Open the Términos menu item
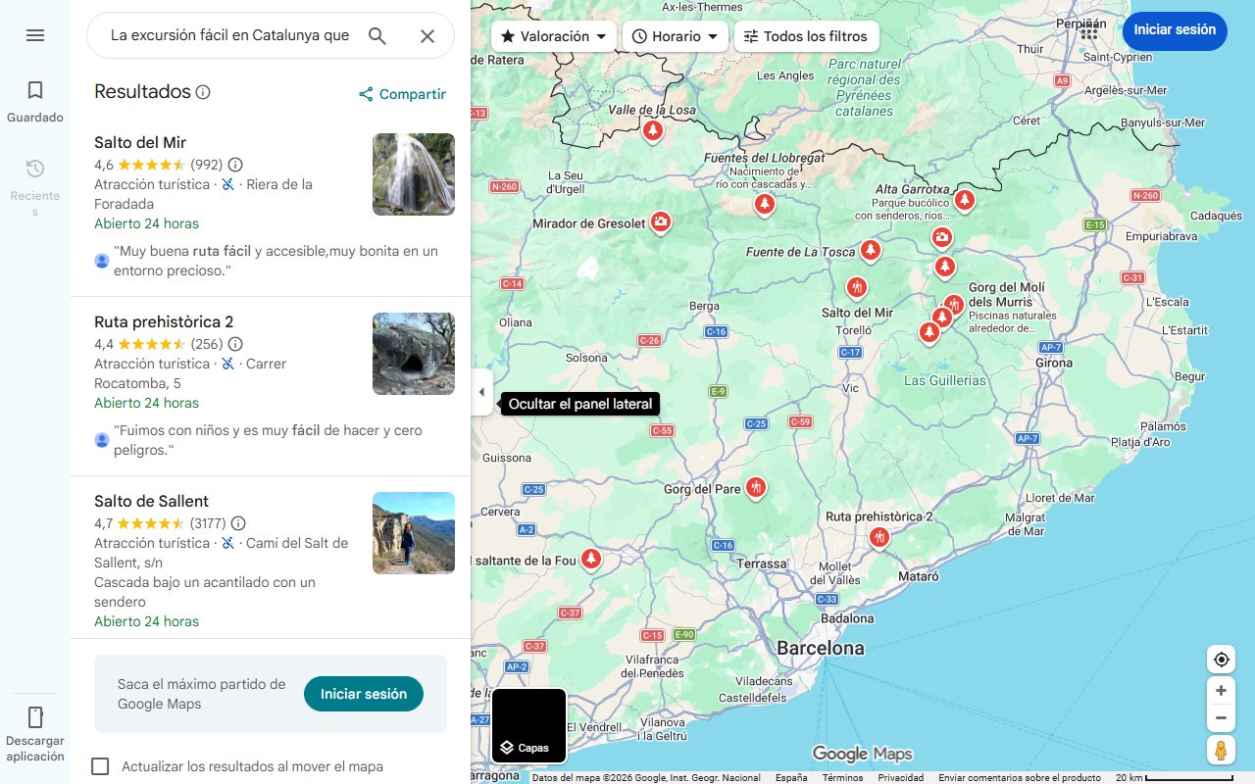The width and height of the screenshot is (1255, 784). click(841, 776)
